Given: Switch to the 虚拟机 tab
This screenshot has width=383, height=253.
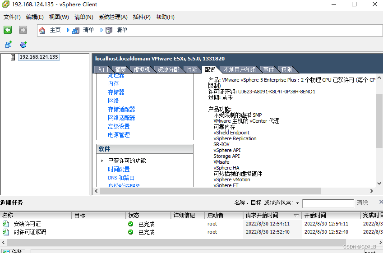Looking at the screenshot, I should pyautogui.click(x=142, y=69).
